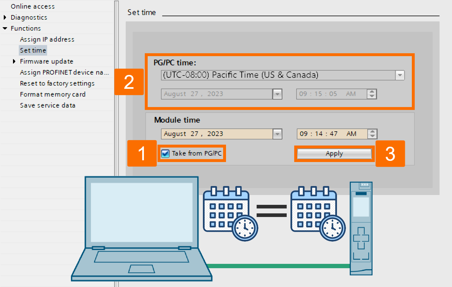Enable the "Take from PG/PC" checkbox
Viewport: 452px width, 287px height.
click(x=165, y=154)
